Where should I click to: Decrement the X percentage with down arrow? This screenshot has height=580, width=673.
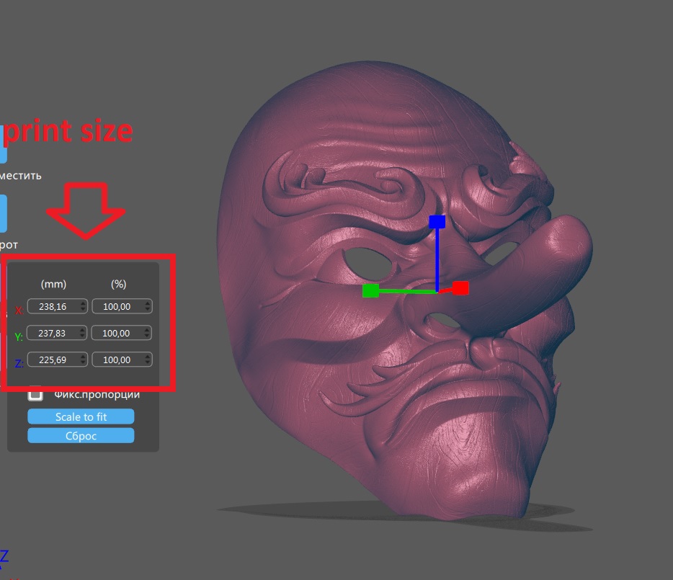pos(148,308)
